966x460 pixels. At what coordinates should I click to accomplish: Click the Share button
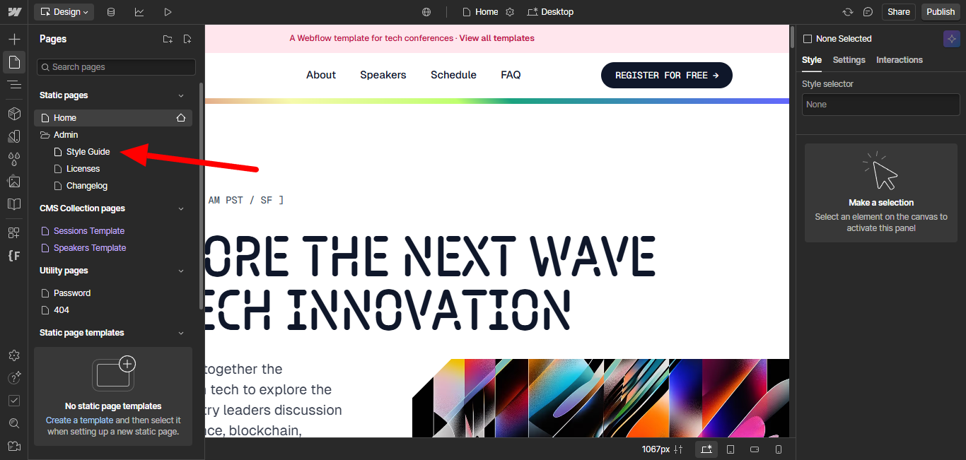pyautogui.click(x=899, y=12)
